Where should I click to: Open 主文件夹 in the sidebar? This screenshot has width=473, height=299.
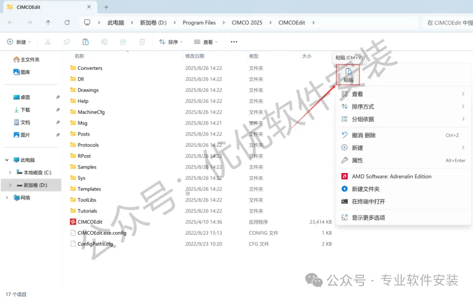tap(30, 59)
